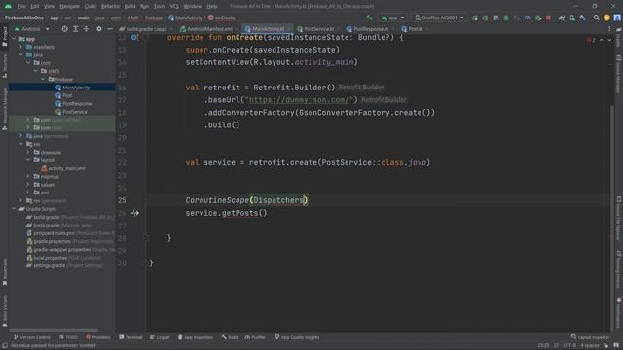This screenshot has width=623, height=350.
Task: Open the Build menu
Action: (129, 7)
